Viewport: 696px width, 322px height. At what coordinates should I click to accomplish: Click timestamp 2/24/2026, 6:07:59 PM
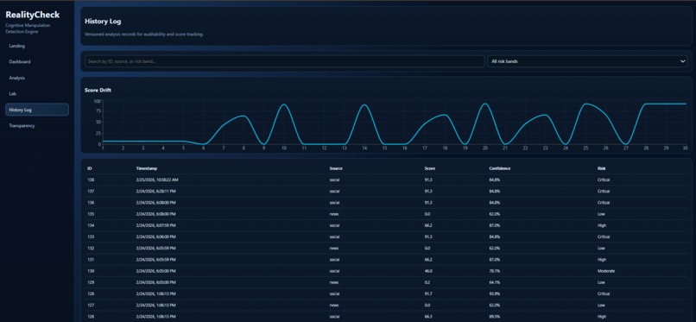[x=155, y=225]
